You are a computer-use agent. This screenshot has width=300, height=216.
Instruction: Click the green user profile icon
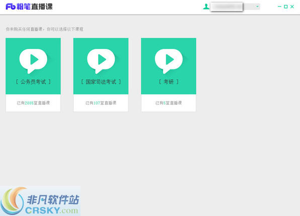[x=206, y=7]
